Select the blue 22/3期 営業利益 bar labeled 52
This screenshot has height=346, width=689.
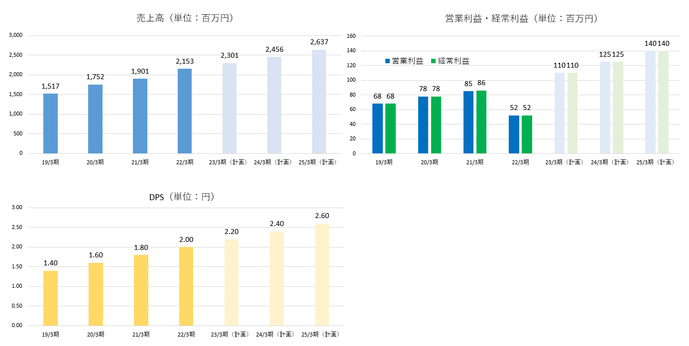[x=514, y=134]
